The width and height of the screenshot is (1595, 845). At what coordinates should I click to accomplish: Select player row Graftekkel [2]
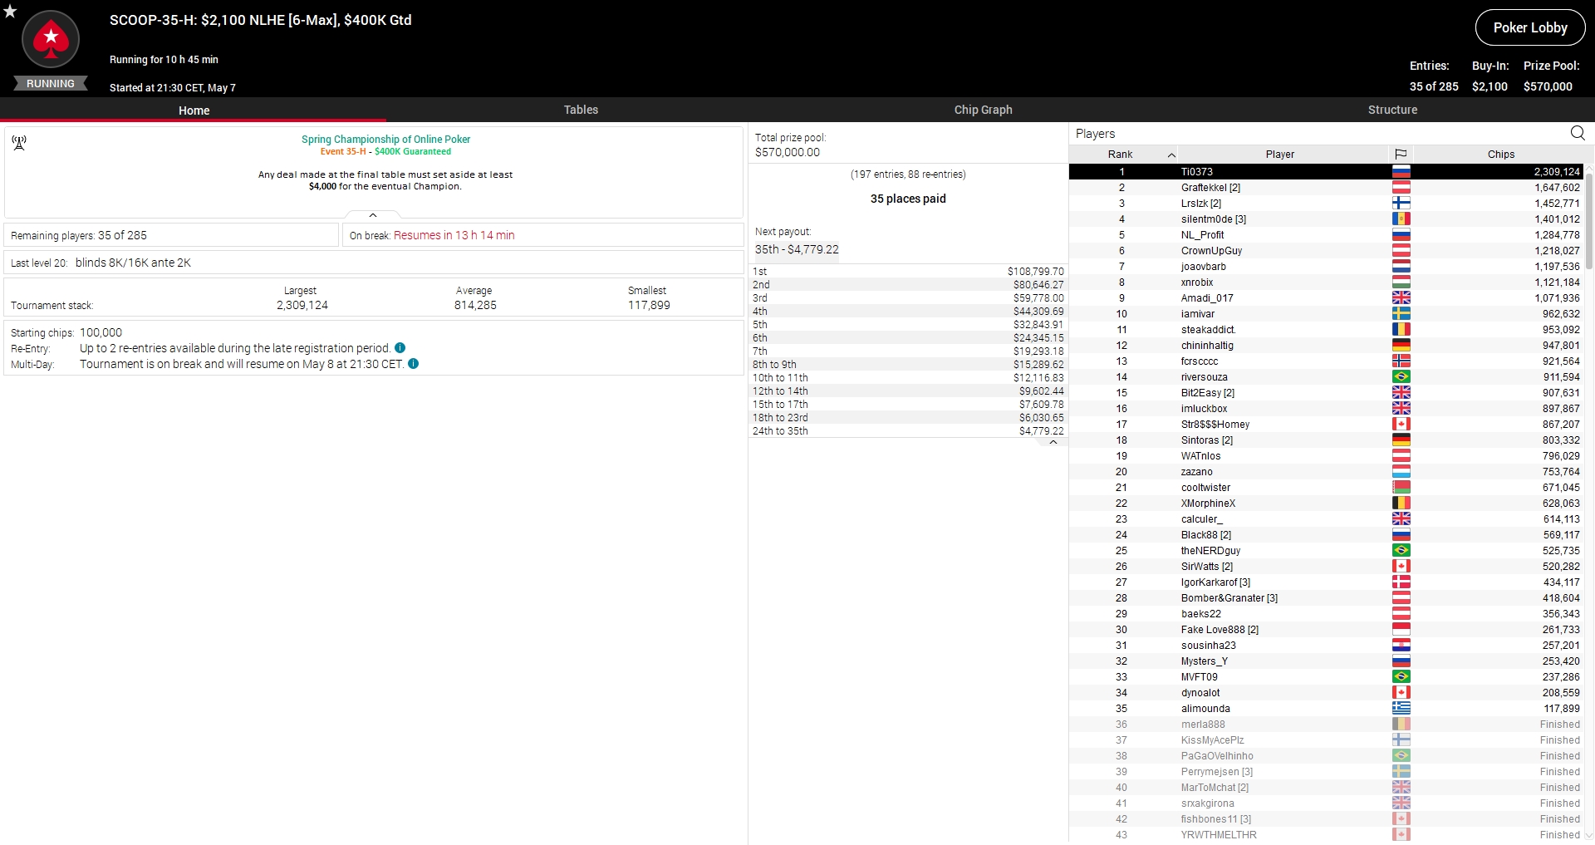[1327, 188]
